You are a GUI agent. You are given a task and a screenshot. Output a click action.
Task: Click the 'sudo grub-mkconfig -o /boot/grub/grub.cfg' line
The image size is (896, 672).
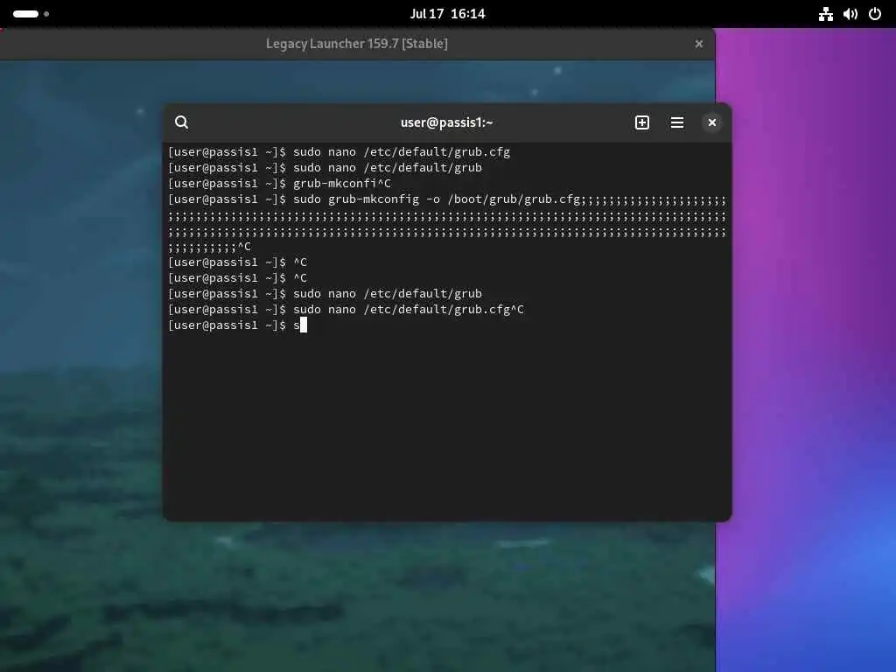pos(437,199)
